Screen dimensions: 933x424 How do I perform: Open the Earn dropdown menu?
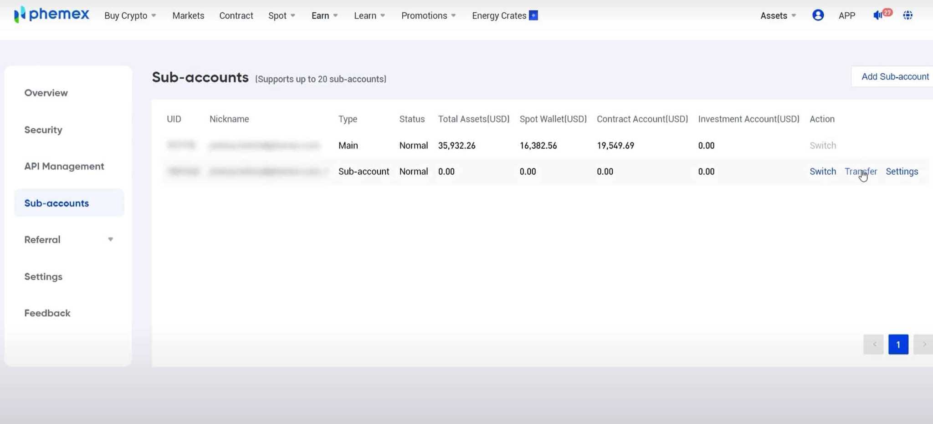[x=324, y=15]
